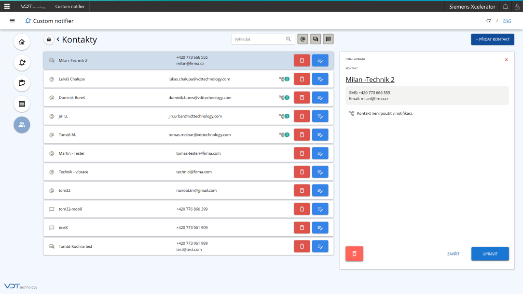This screenshot has width=523, height=294.
Task: Open the list view sidebar icon
Action: pos(22,104)
